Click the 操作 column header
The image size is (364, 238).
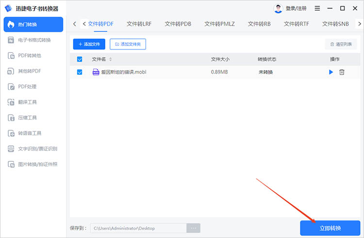point(335,59)
